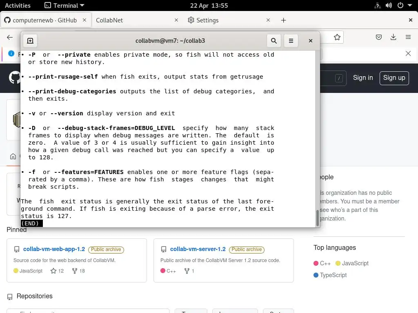418x313 pixels.
Task: Click the JavaScript top language link
Action: (352, 264)
